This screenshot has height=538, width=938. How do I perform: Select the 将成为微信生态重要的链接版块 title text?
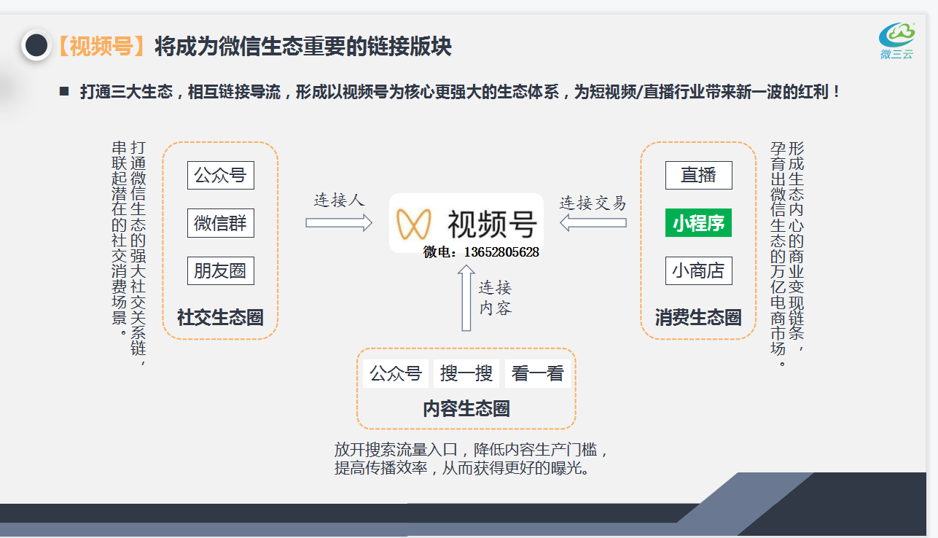click(x=303, y=47)
